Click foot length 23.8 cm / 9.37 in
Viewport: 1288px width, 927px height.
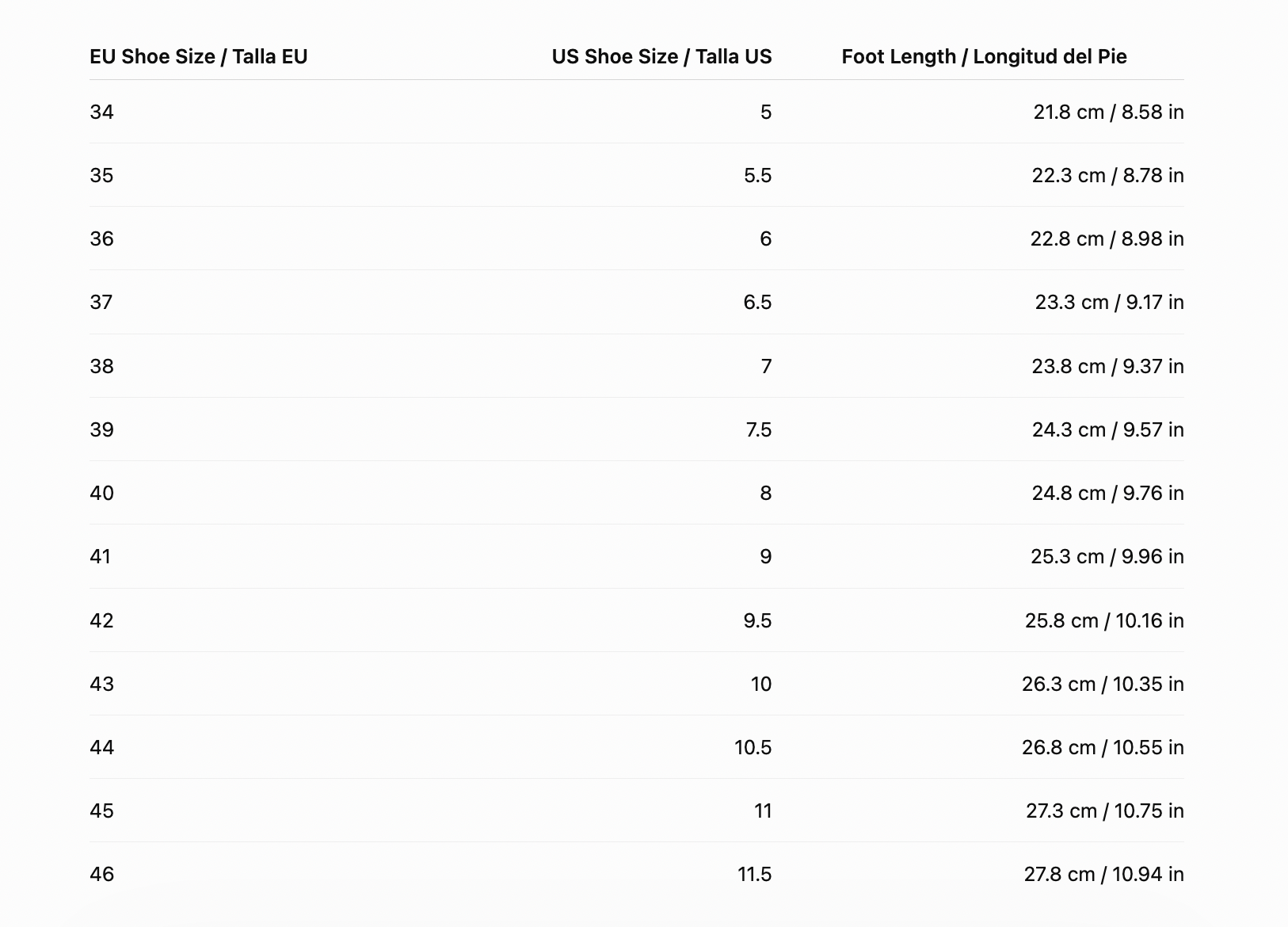pyautogui.click(x=1107, y=366)
